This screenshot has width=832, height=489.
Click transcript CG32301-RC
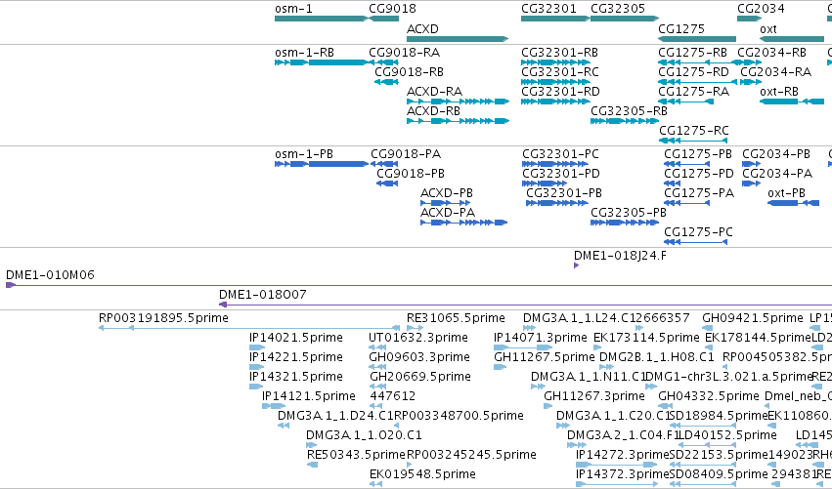555,82
